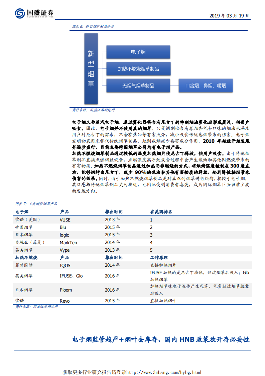Select cell 雷诺（美国）

(28, 220)
